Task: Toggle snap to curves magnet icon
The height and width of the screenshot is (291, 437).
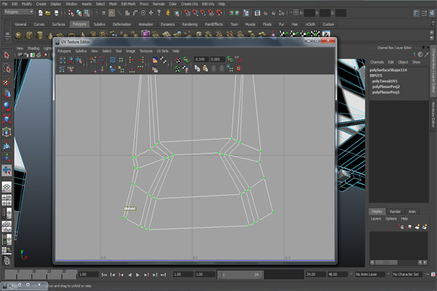Action: [x=195, y=13]
